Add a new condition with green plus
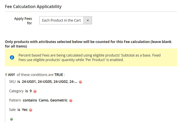 [x=11, y=119]
